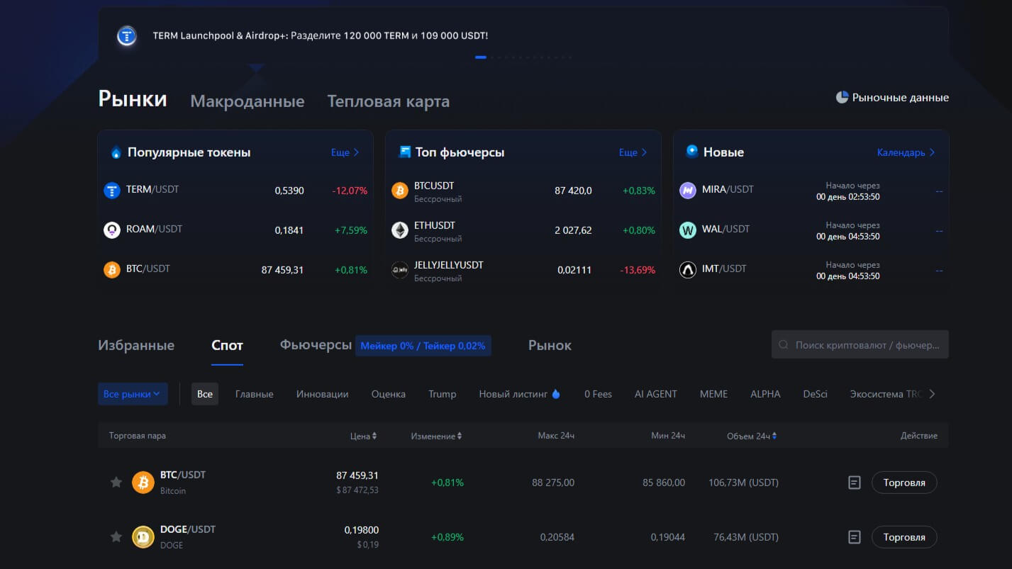This screenshot has width=1012, height=569.
Task: Click the JELLYJELLYUSDT futures icon
Action: click(400, 270)
